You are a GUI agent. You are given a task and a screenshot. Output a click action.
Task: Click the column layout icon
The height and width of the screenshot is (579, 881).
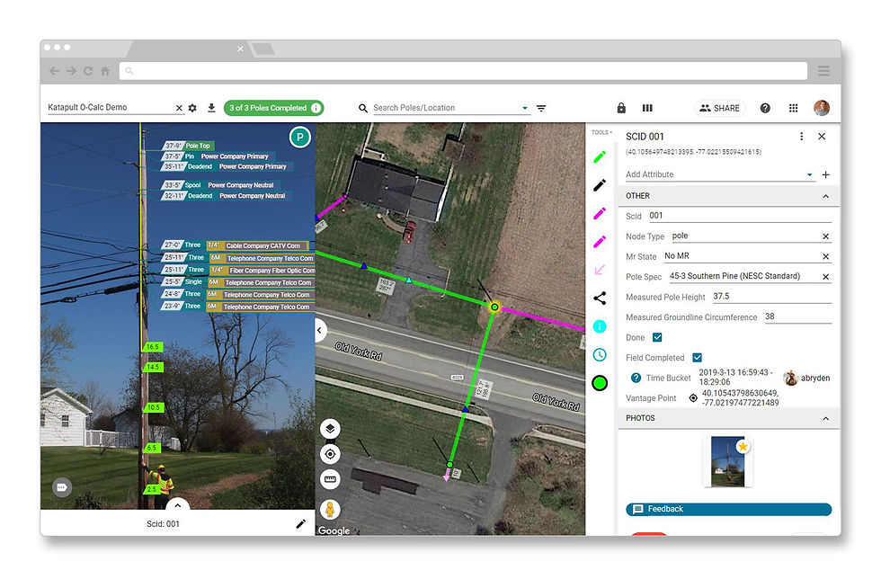647,108
